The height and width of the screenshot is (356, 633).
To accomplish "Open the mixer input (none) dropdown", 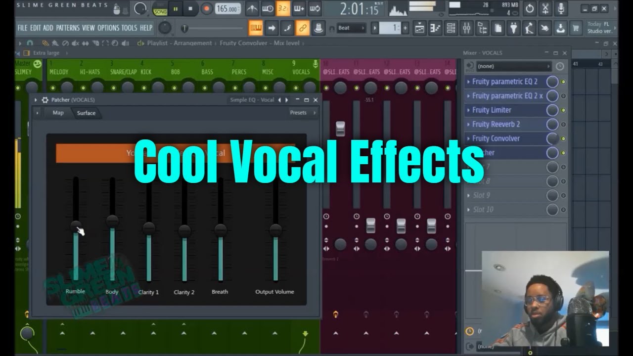I will click(513, 66).
